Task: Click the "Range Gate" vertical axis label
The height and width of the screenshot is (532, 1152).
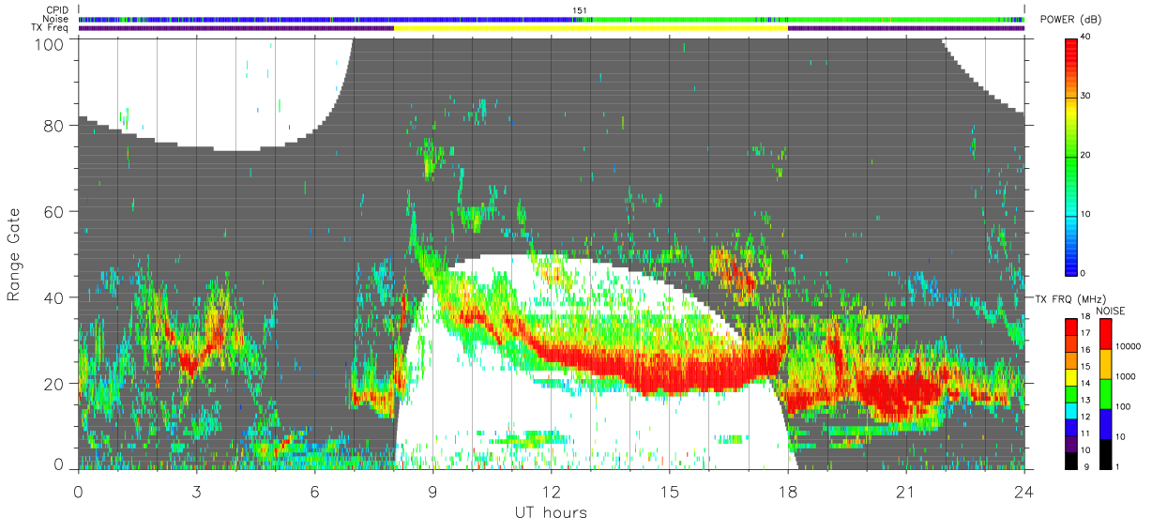Action: point(14,254)
